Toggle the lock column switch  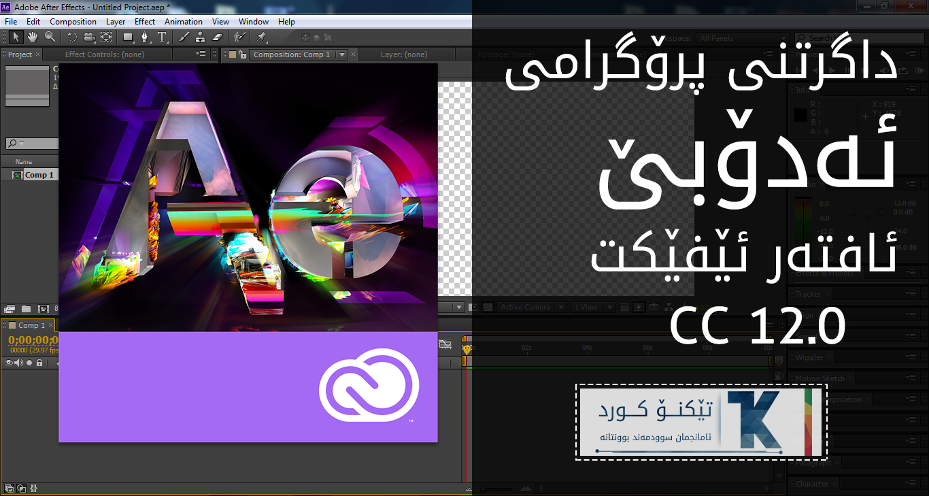39,363
